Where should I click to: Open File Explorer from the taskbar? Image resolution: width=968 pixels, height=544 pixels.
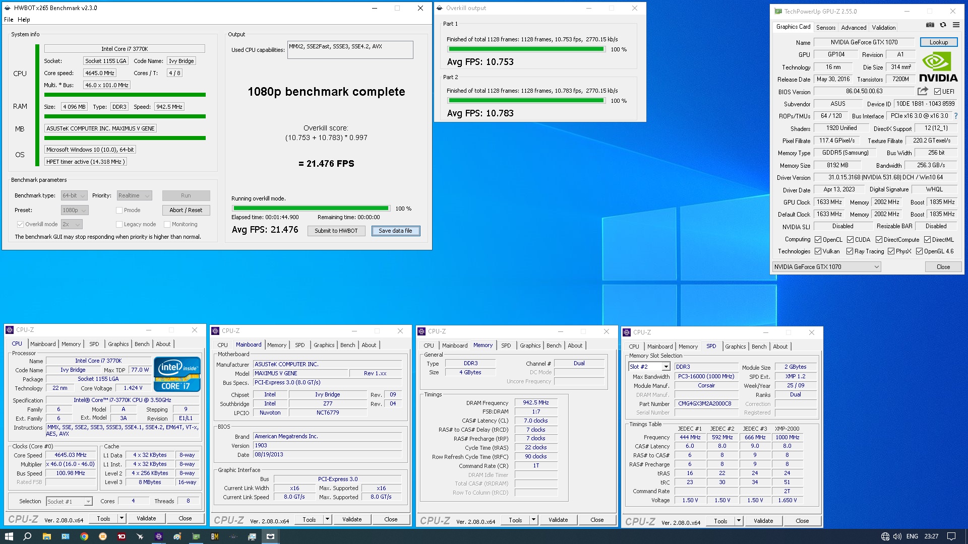46,536
